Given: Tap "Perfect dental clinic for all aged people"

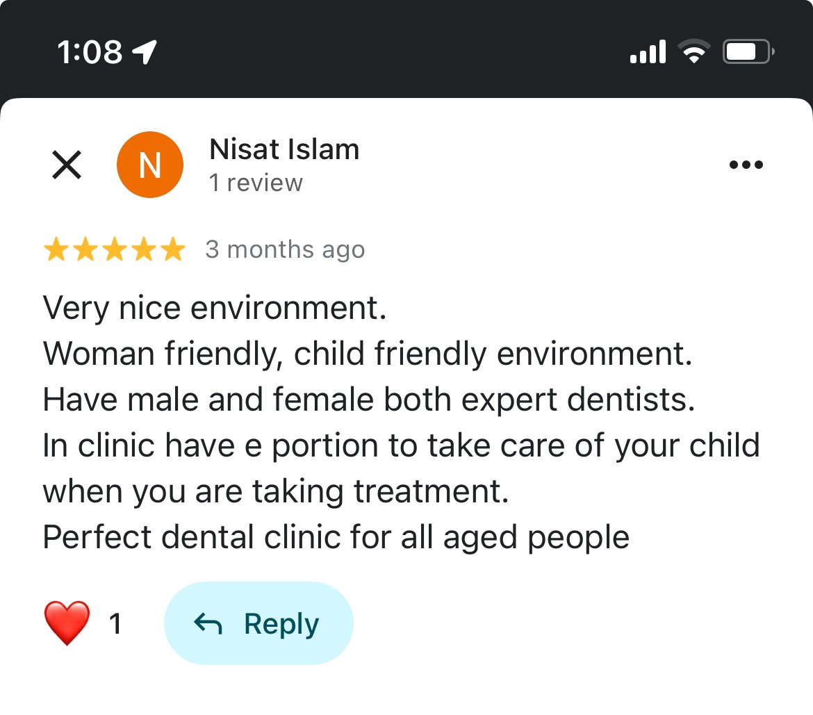Looking at the screenshot, I should click(x=336, y=537).
